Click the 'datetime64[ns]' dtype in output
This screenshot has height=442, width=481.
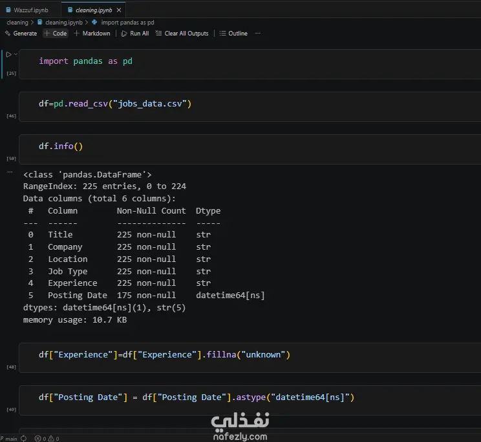(x=230, y=296)
